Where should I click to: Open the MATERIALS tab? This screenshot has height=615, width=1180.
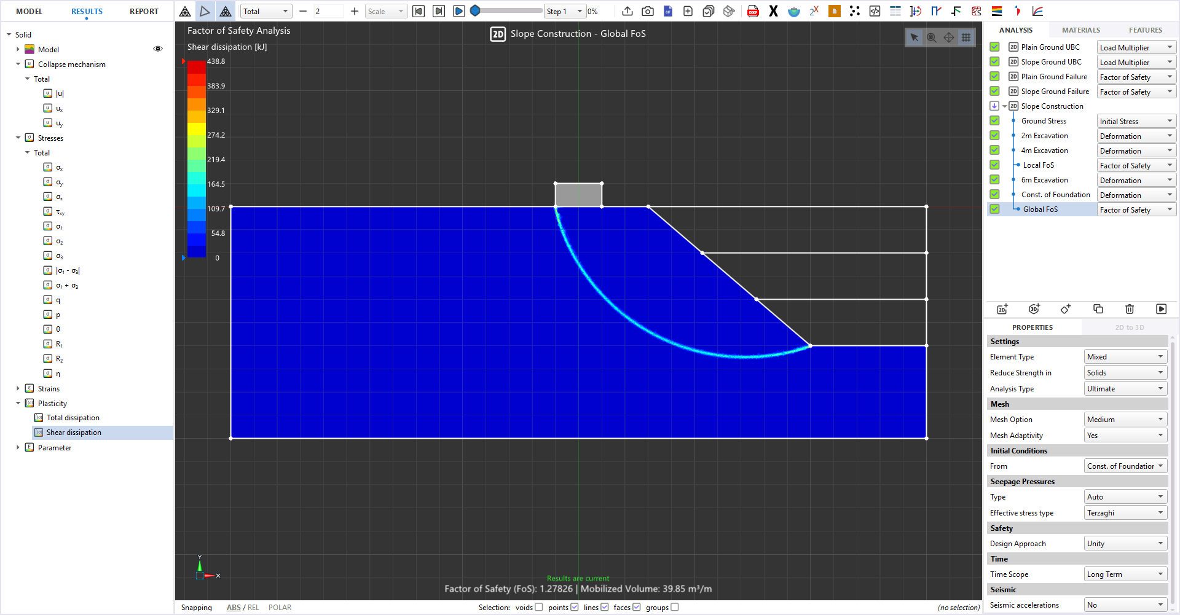(1081, 30)
